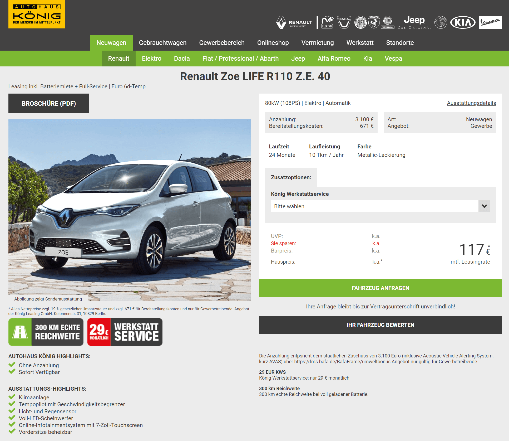The width and height of the screenshot is (509, 441).
Task: Click the Renault Zoe car photo
Action: (x=130, y=210)
